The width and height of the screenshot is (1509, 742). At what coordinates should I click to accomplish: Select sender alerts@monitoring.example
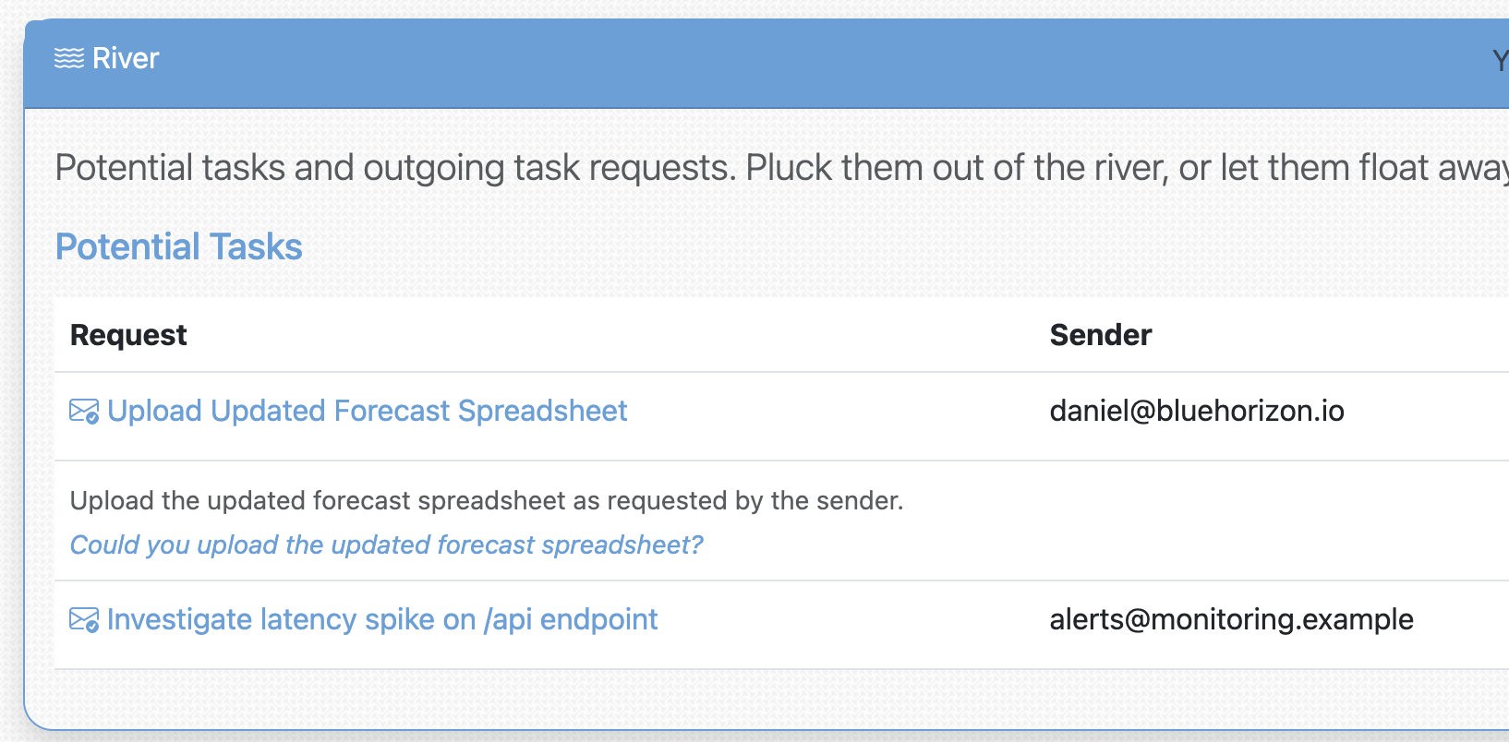click(1231, 619)
